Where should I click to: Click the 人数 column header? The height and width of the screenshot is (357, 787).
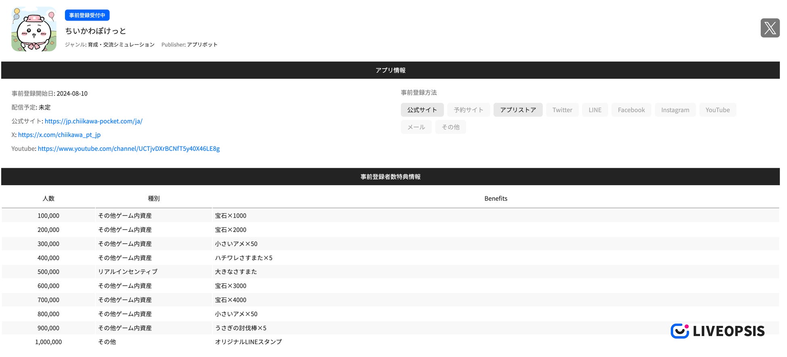pyautogui.click(x=48, y=198)
